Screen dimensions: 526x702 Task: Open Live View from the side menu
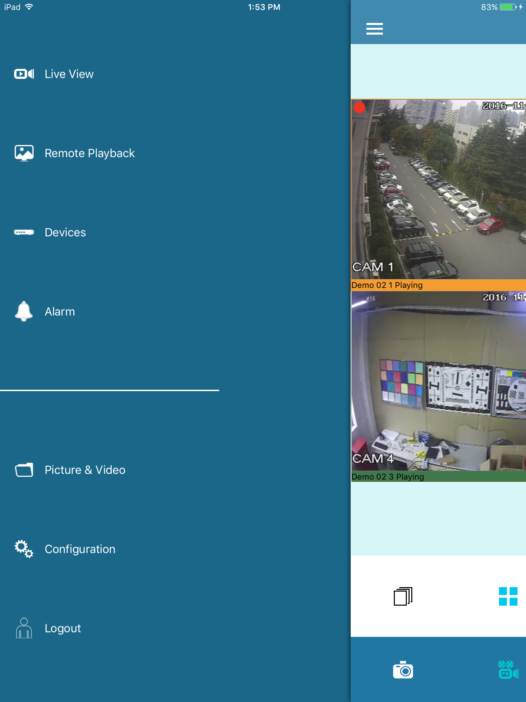[69, 74]
